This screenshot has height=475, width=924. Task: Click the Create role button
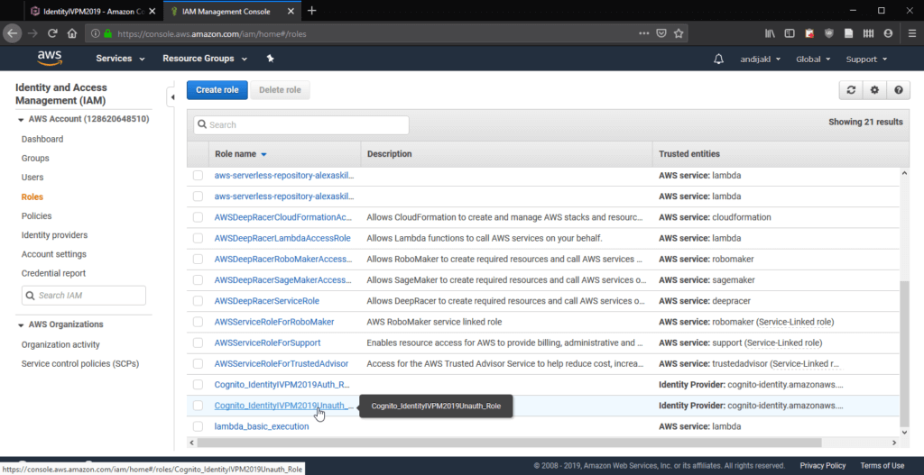217,90
